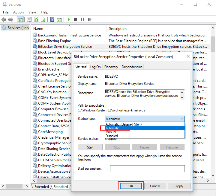The width and height of the screenshot is (216, 196).
Task: Click the OK button
Action: coord(131,186)
